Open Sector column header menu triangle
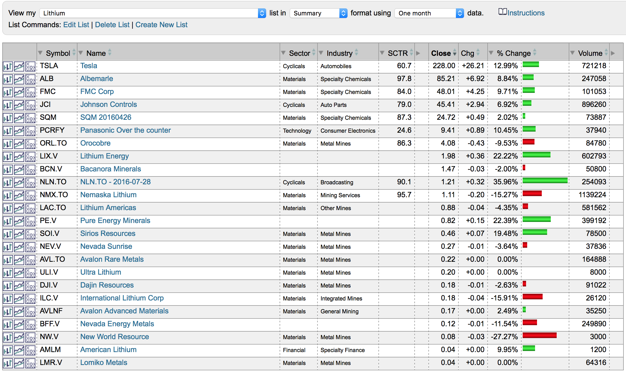This screenshot has width=626, height=372. click(x=284, y=53)
